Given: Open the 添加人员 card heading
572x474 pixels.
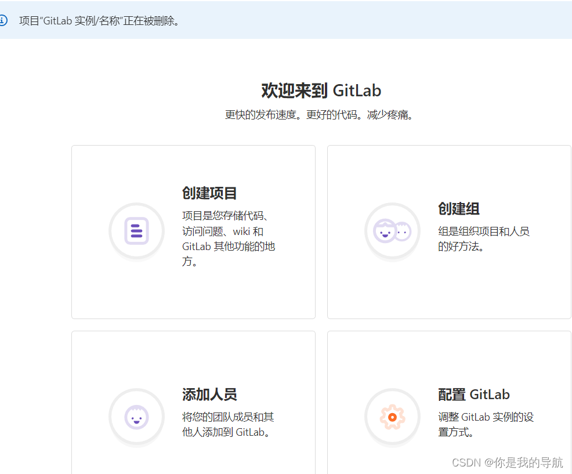Looking at the screenshot, I should (209, 395).
